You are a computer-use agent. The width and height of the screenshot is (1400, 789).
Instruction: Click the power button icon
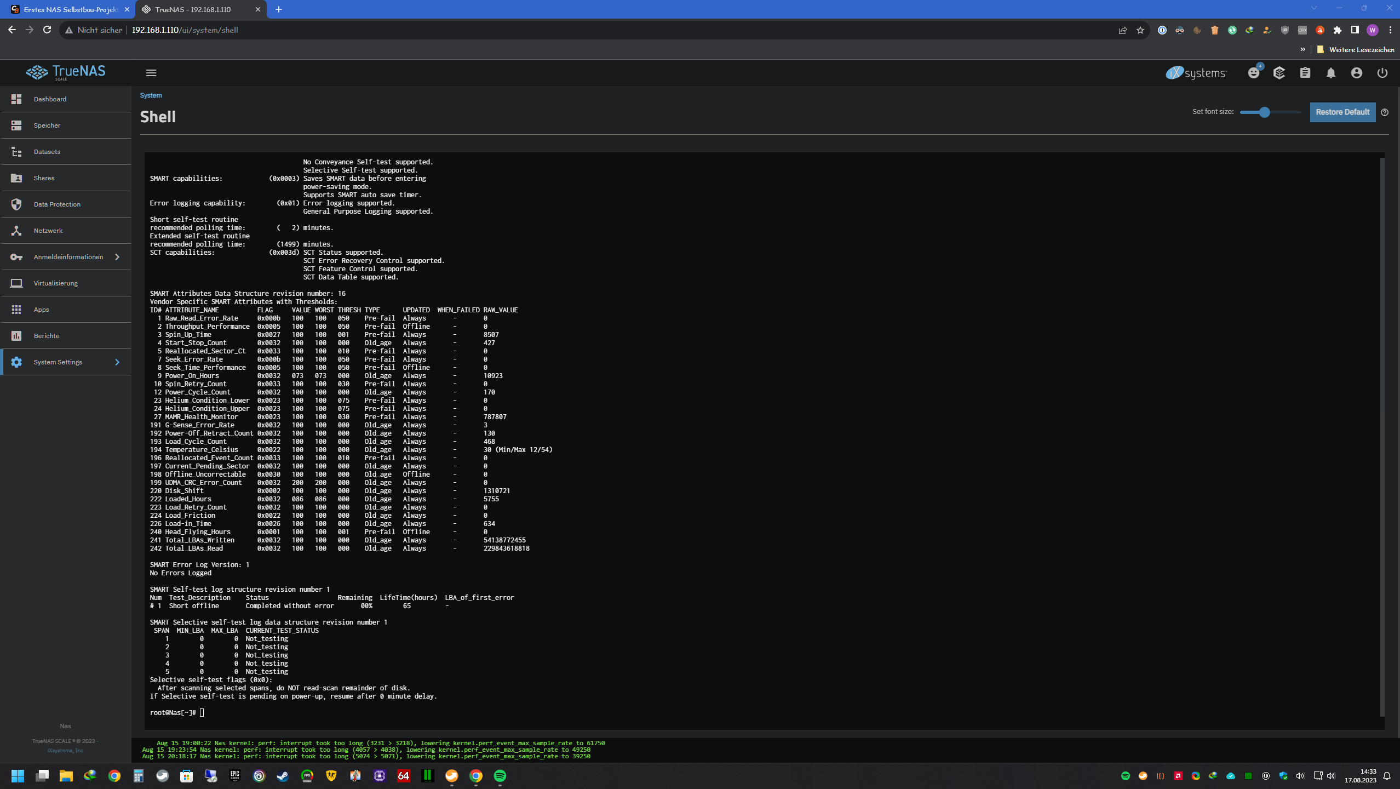click(1382, 73)
